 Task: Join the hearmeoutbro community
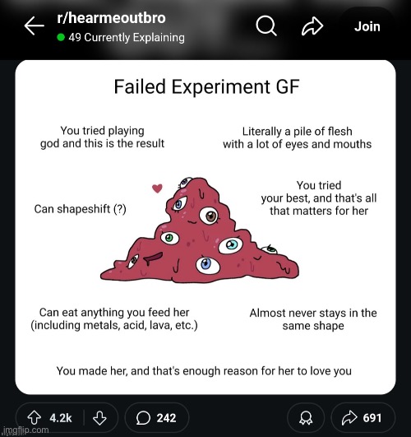367,26
